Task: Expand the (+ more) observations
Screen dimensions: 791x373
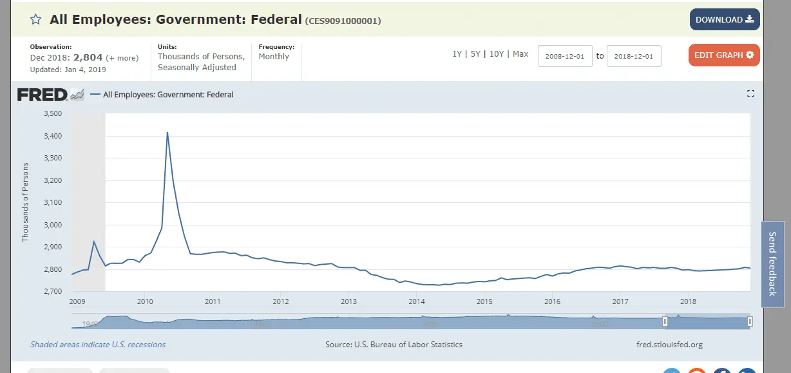Action: tap(122, 58)
